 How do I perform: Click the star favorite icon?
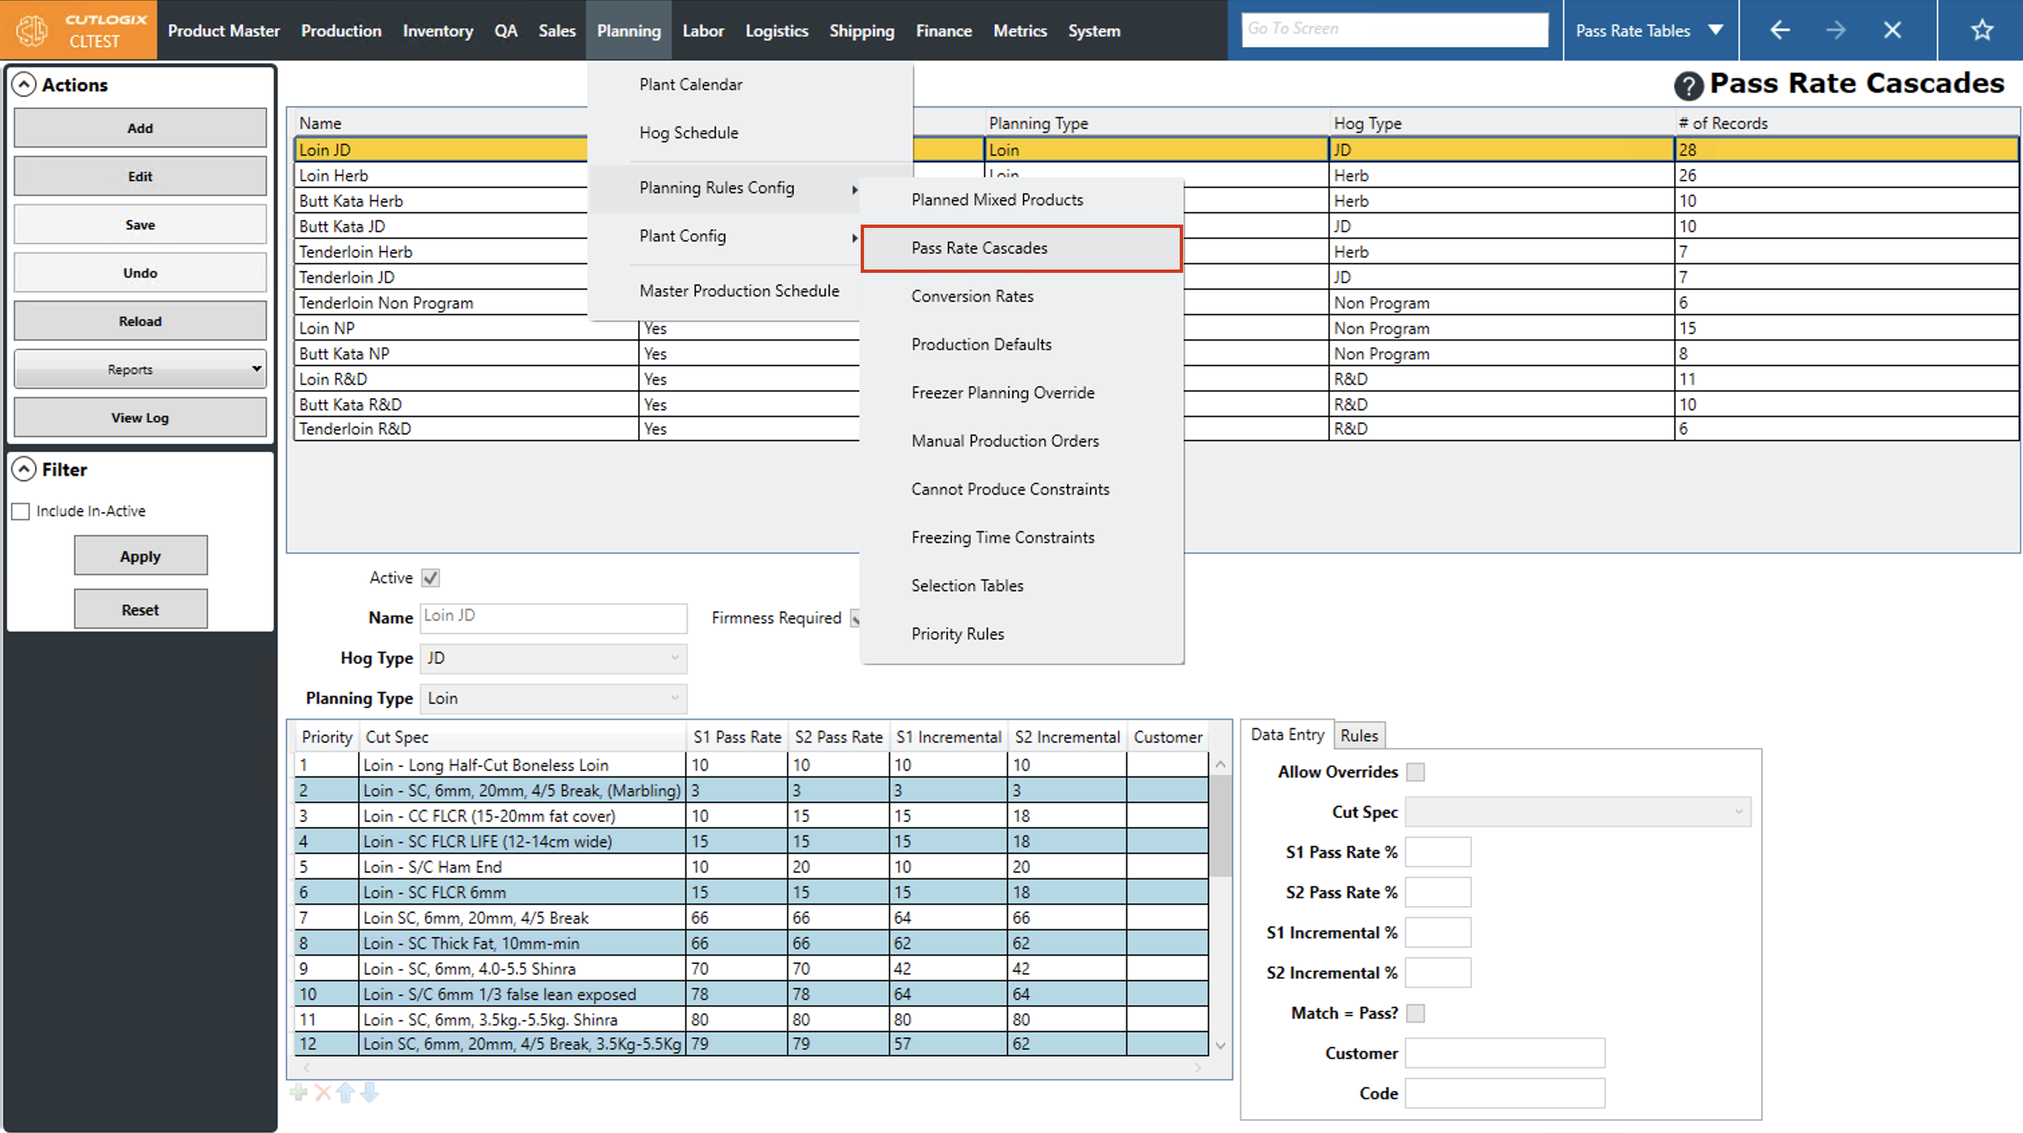click(1981, 30)
